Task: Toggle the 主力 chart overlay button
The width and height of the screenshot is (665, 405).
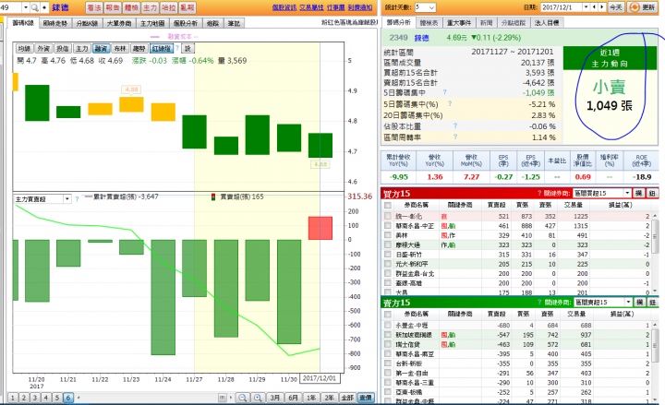Action: (82, 49)
